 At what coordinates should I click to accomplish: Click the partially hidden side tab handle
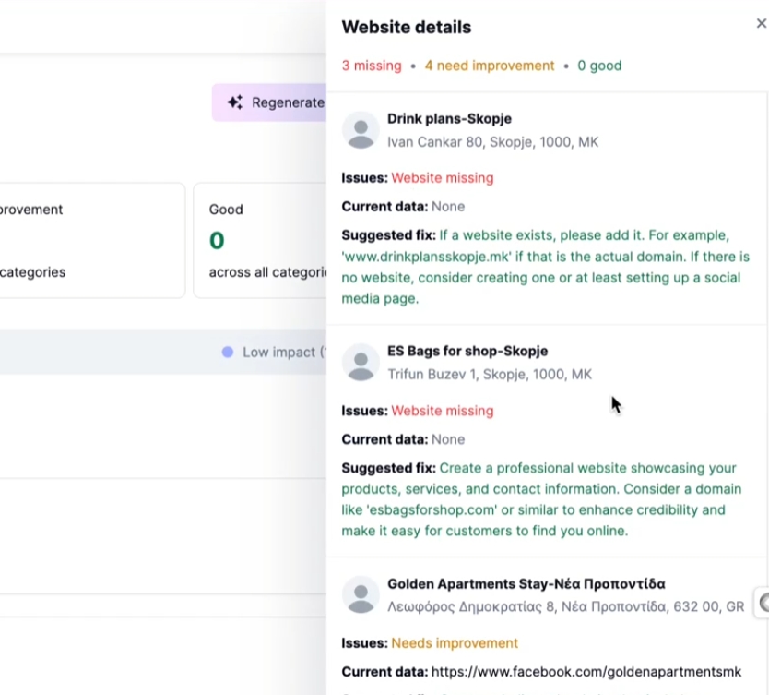tap(763, 602)
